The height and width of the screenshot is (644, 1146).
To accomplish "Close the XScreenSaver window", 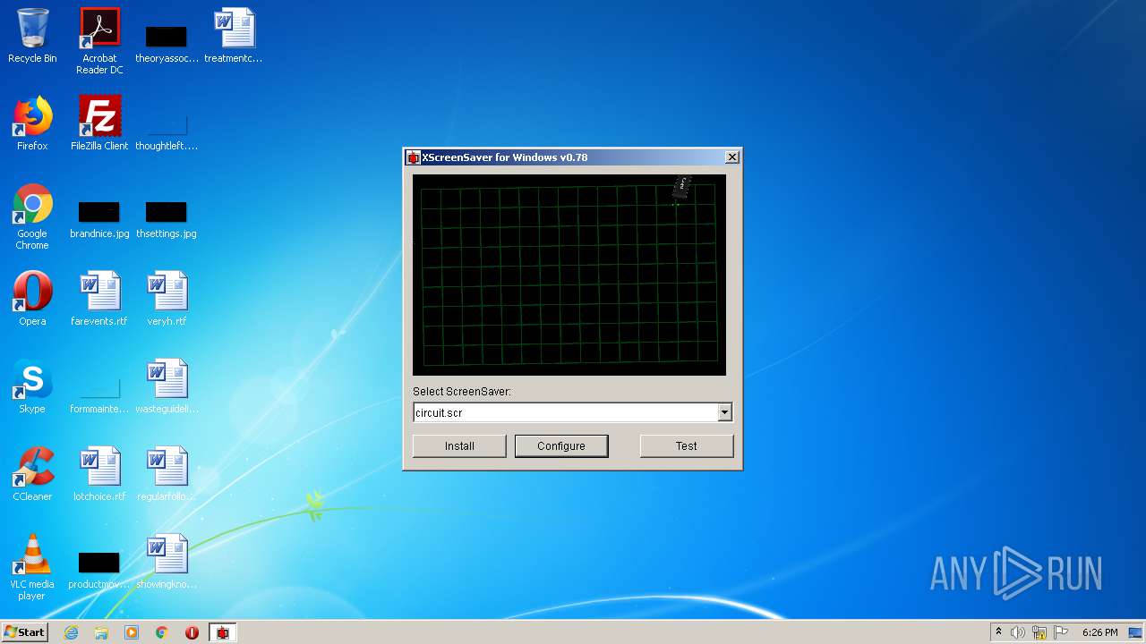I will coord(731,157).
